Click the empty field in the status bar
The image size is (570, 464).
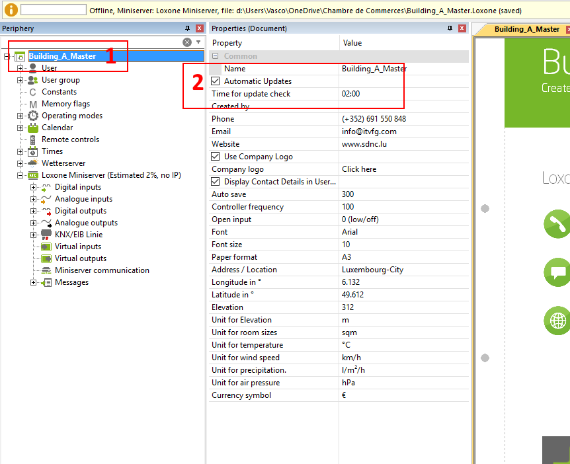point(54,10)
